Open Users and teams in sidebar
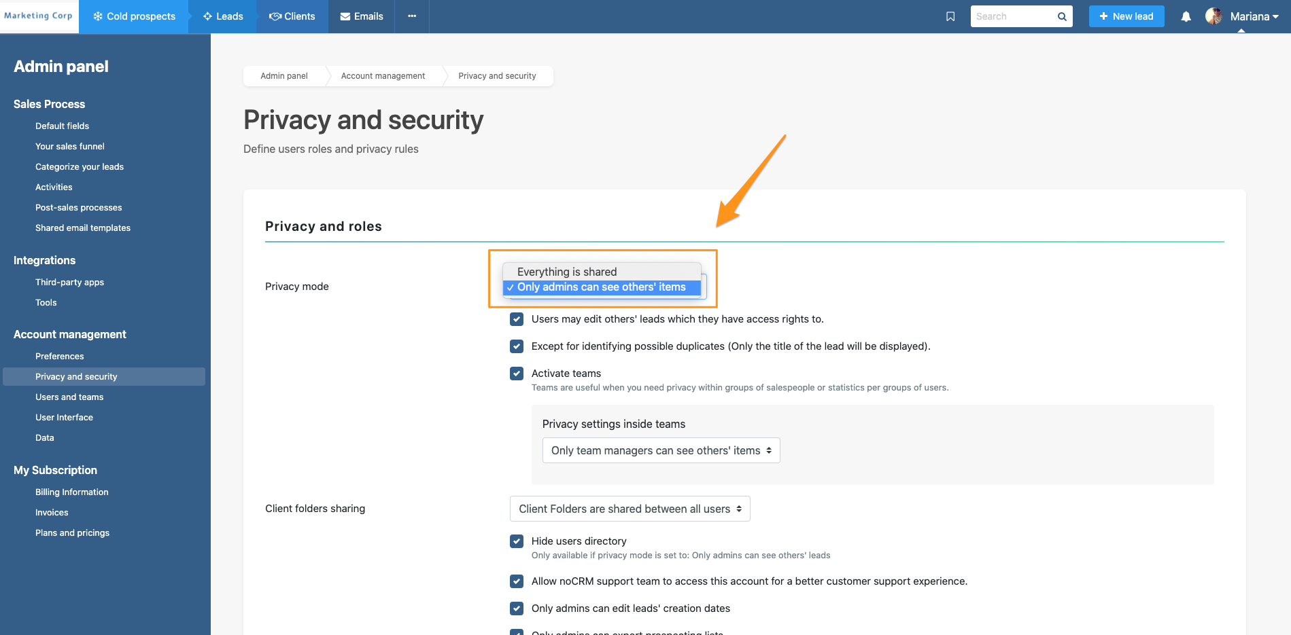1291x635 pixels. [x=69, y=397]
